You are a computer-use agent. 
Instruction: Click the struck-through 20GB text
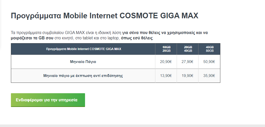(188, 47)
